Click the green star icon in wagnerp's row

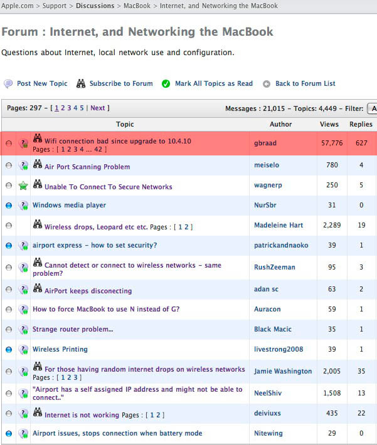click(x=23, y=186)
